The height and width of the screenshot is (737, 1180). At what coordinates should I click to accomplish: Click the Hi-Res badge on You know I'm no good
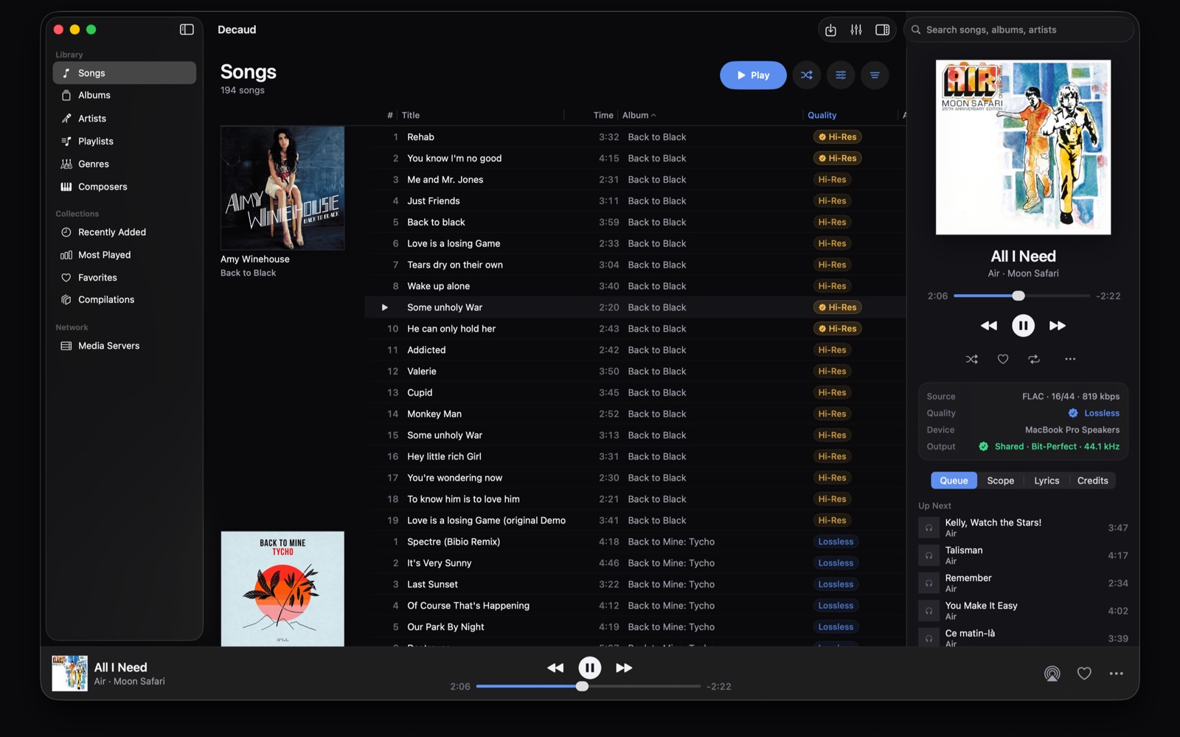pyautogui.click(x=837, y=158)
